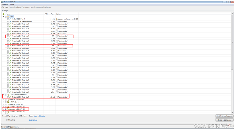Click the Android SDK Platform-tools wrench icon
Viewport: 235px width, 130px height.
tap(10, 21)
